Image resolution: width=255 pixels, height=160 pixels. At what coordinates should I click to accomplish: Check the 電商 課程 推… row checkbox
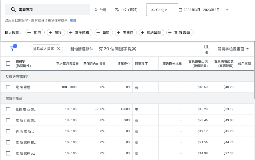coord(8,142)
